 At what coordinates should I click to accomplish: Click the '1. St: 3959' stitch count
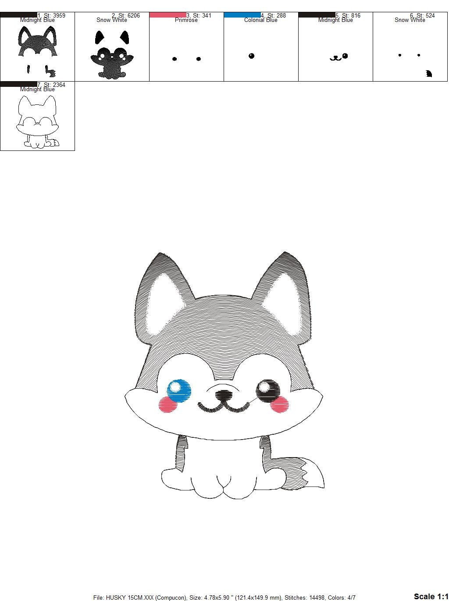[51, 15]
